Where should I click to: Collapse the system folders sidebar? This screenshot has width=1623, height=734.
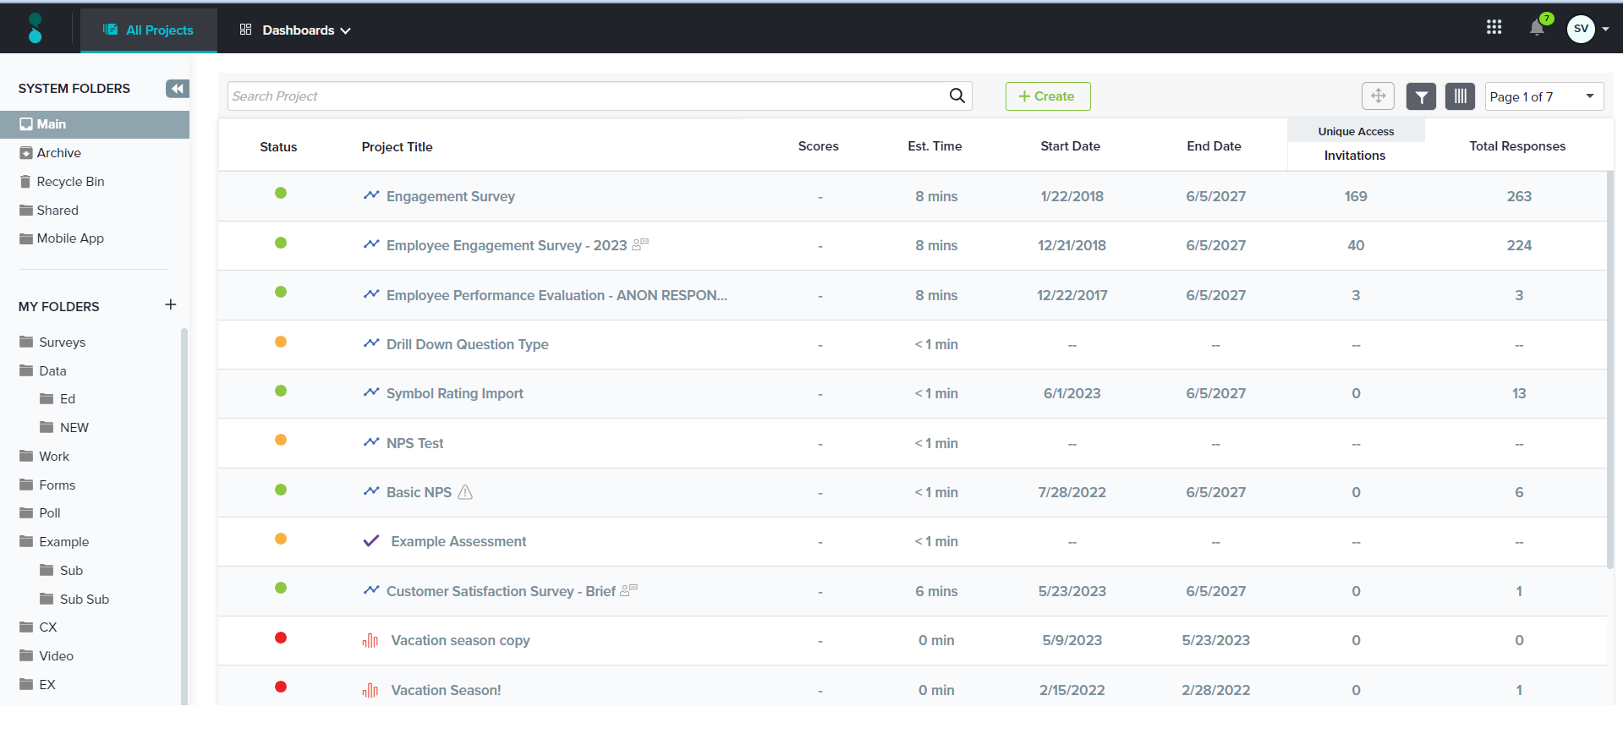click(177, 89)
